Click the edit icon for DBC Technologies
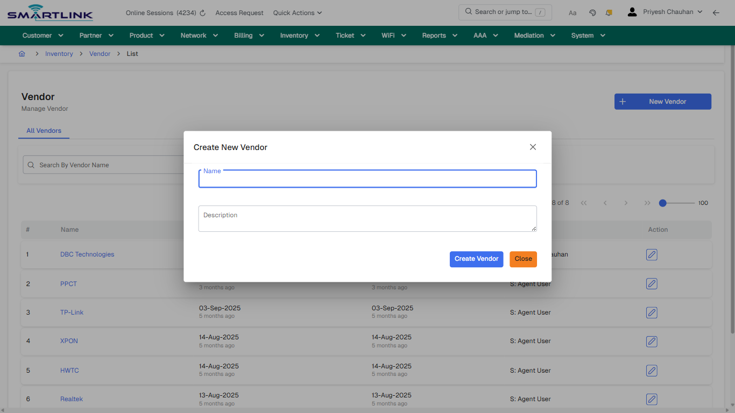Viewport: 735px width, 413px height. click(x=652, y=255)
